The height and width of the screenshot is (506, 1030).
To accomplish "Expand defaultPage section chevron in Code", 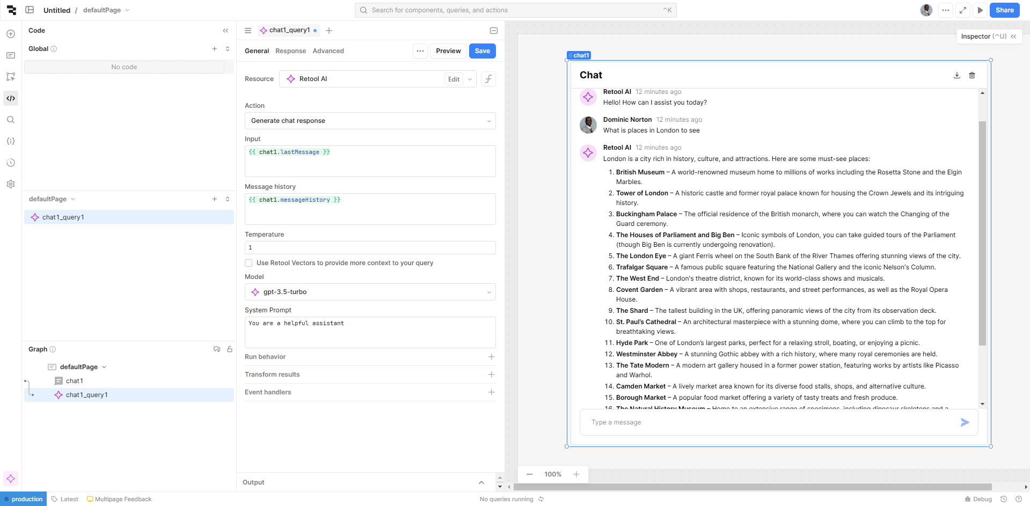I will tap(73, 199).
